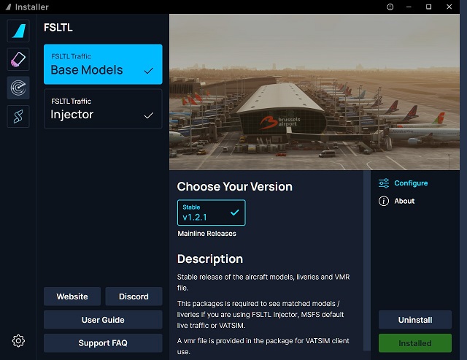
Task: Open the Support FAQ
Action: click(103, 343)
